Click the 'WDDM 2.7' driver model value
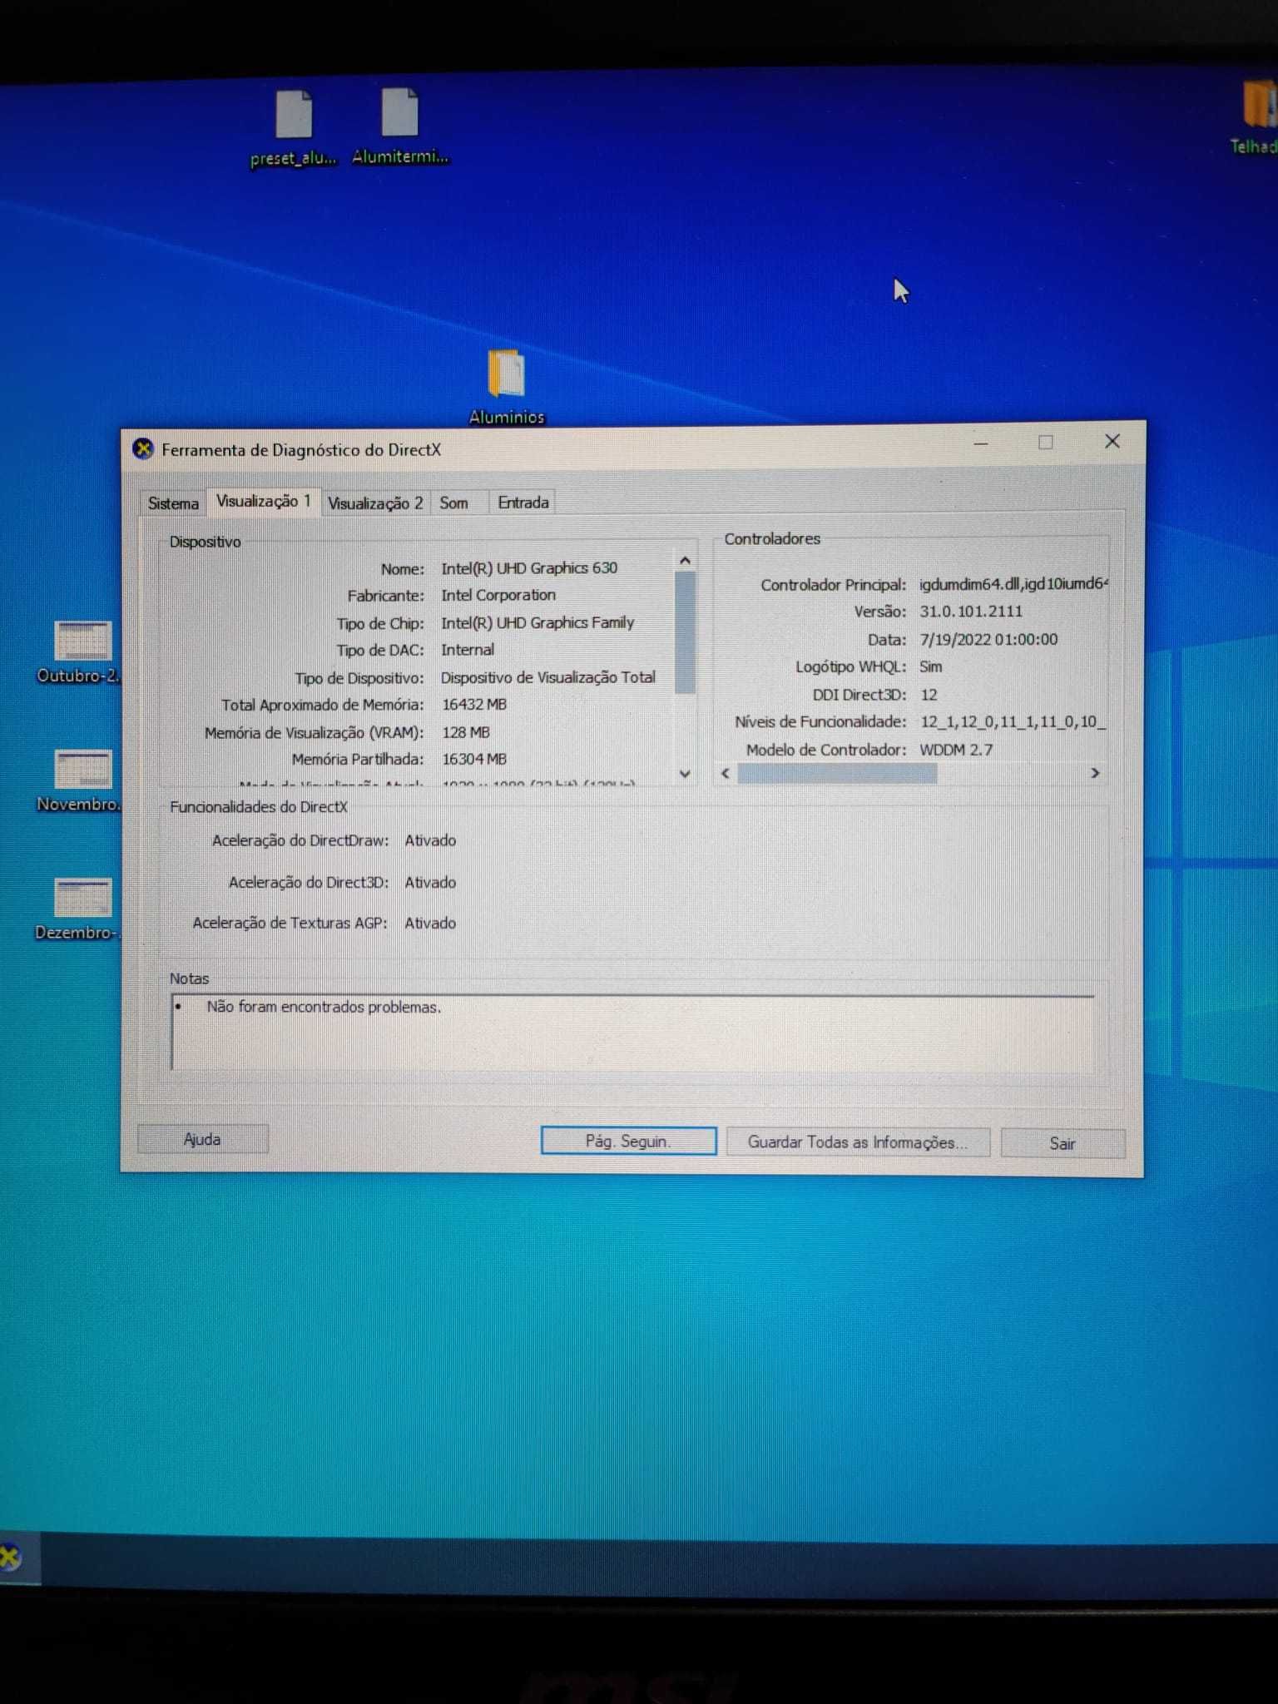Viewport: 1278px width, 1704px height. pos(956,750)
